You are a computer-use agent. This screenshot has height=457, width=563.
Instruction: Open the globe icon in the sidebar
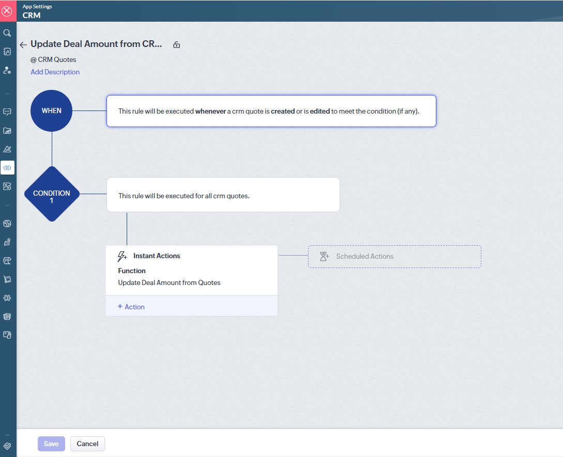[7, 224]
